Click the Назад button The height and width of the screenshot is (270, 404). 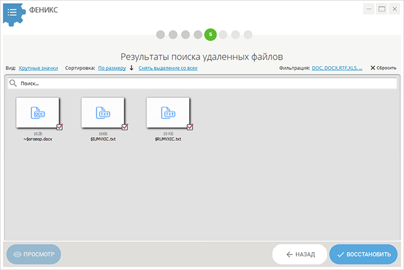299,254
